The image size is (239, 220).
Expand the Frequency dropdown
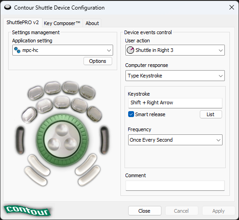[x=175, y=140]
